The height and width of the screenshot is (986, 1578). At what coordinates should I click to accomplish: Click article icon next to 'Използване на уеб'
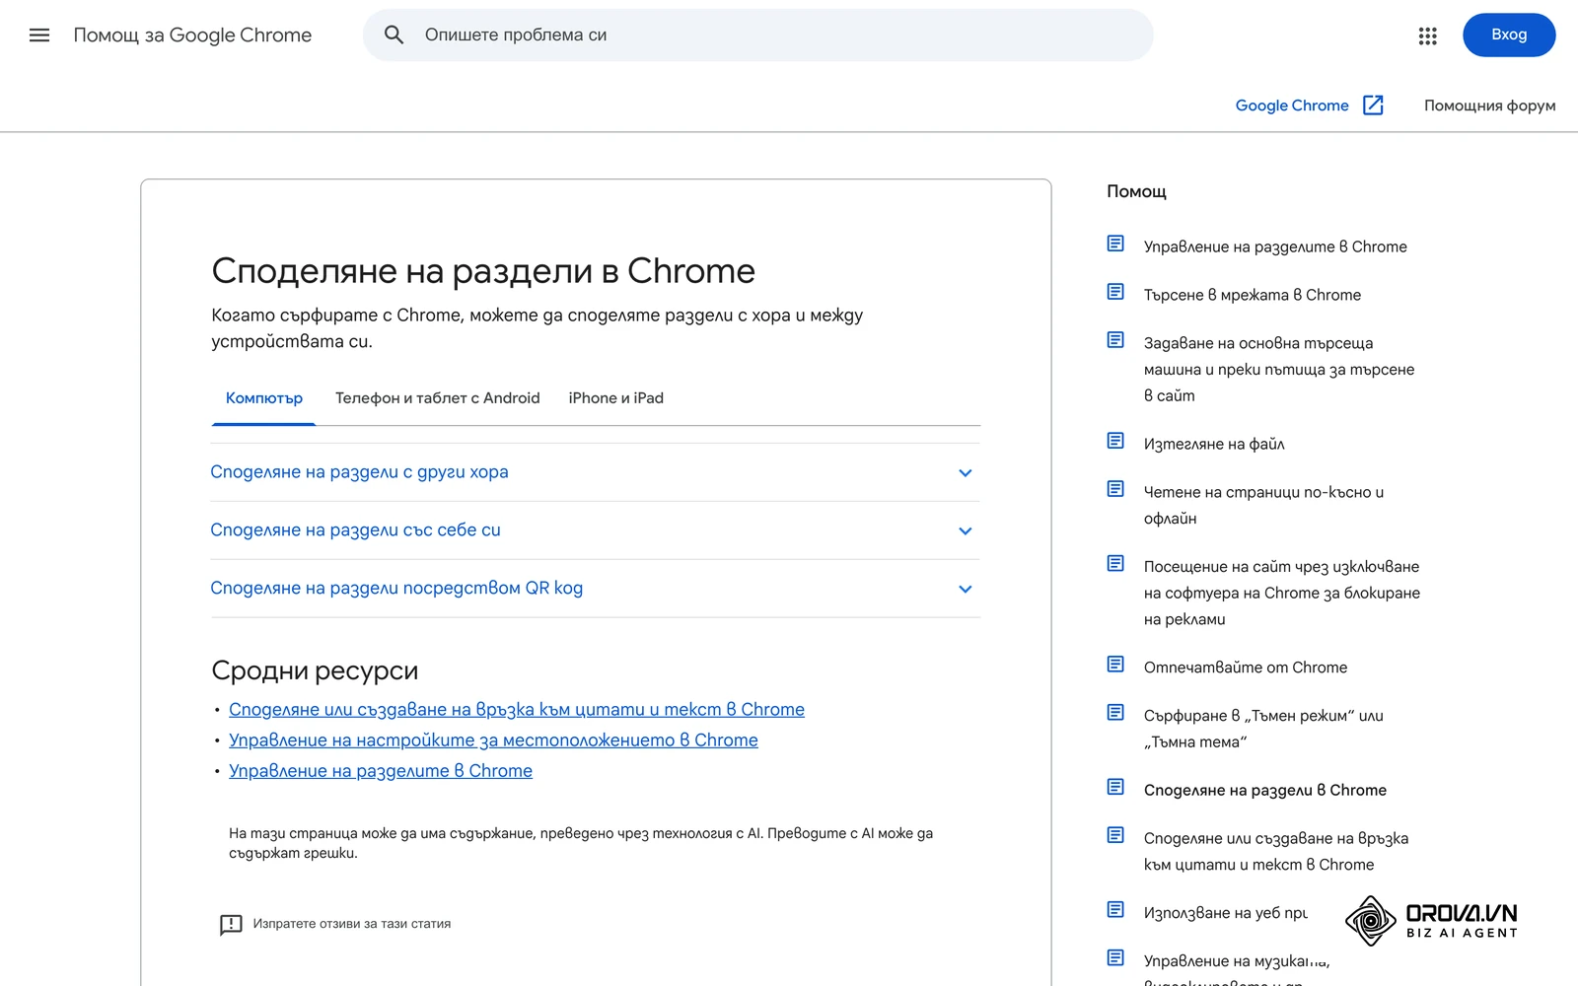pos(1115,910)
